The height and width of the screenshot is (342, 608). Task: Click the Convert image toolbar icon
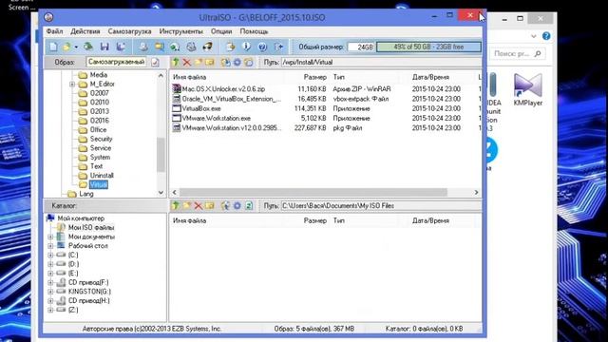pyautogui.click(x=160, y=47)
